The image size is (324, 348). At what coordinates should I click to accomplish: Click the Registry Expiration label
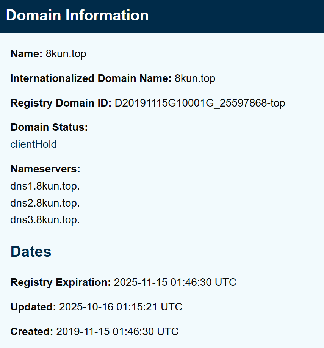(61, 282)
